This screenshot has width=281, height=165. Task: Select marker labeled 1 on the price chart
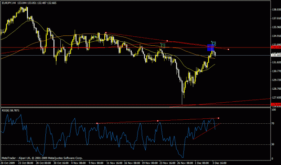[x=163, y=45]
